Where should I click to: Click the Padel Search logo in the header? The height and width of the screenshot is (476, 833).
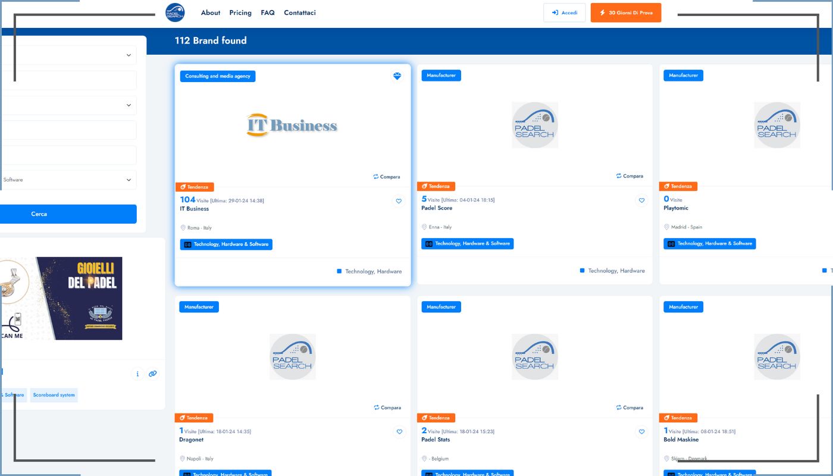175,12
